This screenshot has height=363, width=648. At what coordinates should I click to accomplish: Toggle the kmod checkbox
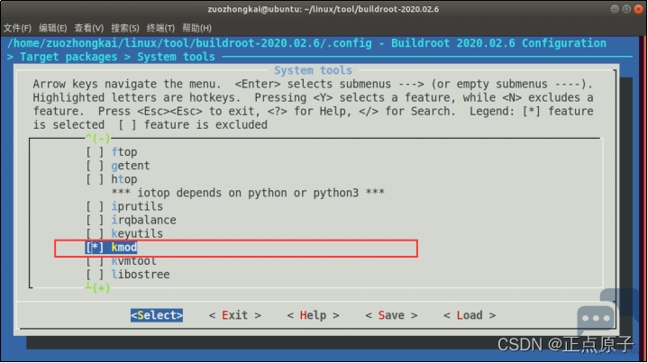click(95, 248)
